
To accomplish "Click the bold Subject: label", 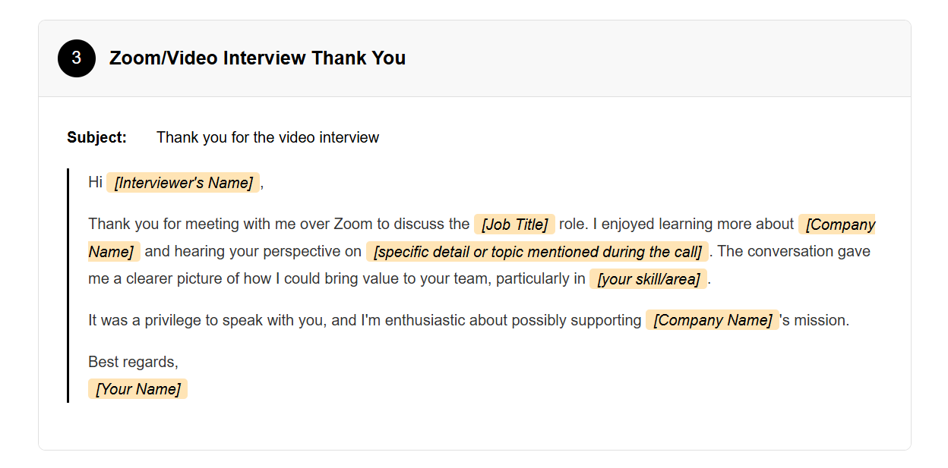I will pyautogui.click(x=96, y=137).
